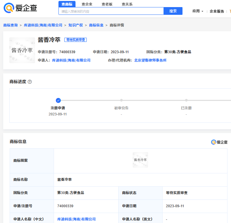This screenshot has height=223, width=231.
Task: Select 等待实质审查 in 商标状态 cell
Action: coord(177,193)
